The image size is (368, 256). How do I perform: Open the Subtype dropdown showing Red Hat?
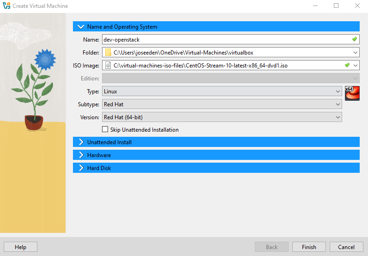tap(222, 104)
